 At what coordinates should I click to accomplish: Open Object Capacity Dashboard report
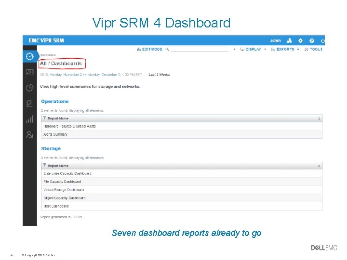182,198
